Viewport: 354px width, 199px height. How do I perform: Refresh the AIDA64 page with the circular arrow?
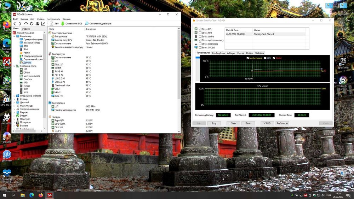[32, 24]
